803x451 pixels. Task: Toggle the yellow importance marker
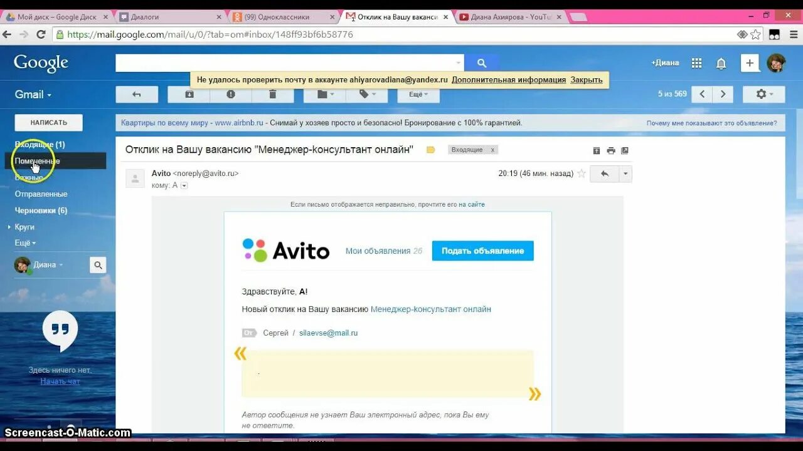[x=430, y=150]
